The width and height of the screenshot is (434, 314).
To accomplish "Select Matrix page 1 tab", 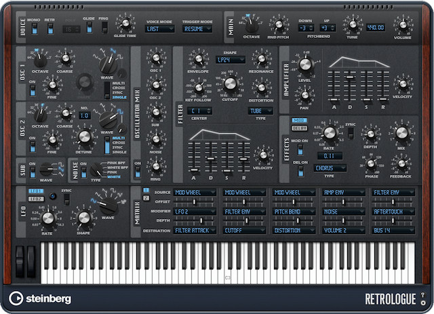I will (x=146, y=190).
